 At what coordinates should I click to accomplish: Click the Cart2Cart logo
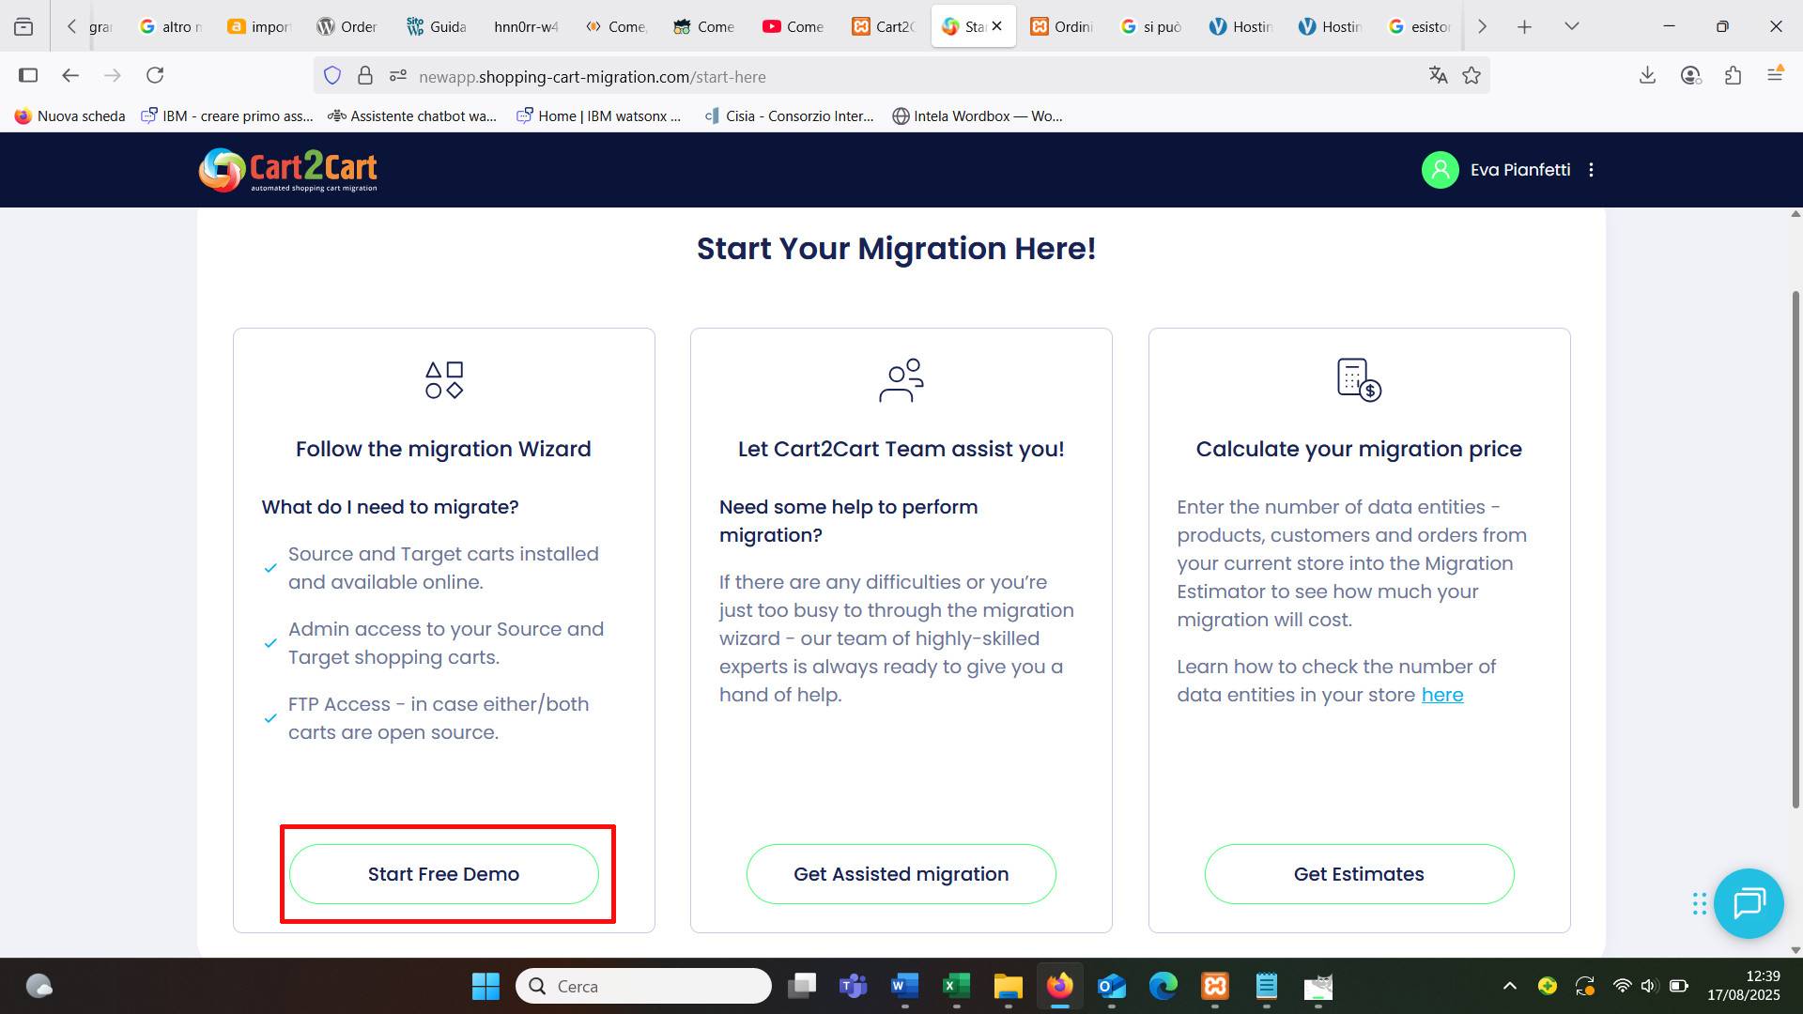point(288,170)
